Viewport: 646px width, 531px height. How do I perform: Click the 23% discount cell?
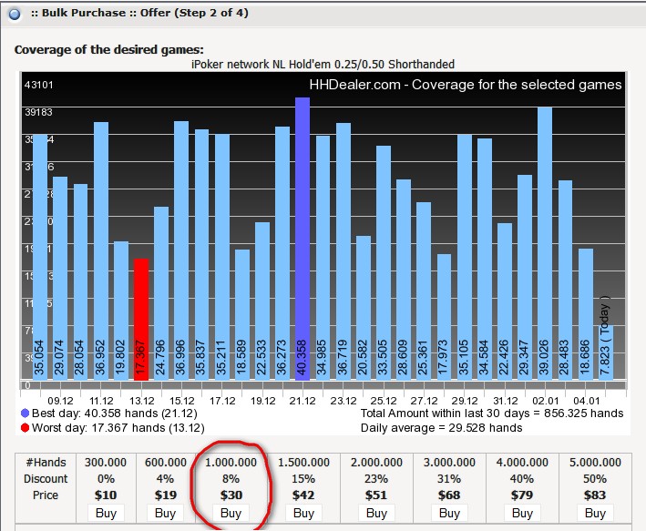376,479
